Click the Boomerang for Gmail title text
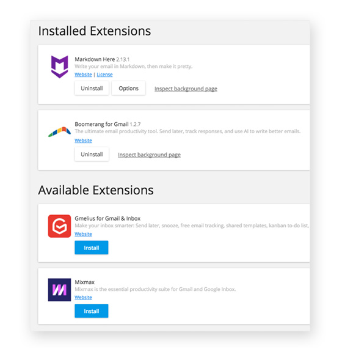Viewport: 342px width, 357px height. point(101,124)
